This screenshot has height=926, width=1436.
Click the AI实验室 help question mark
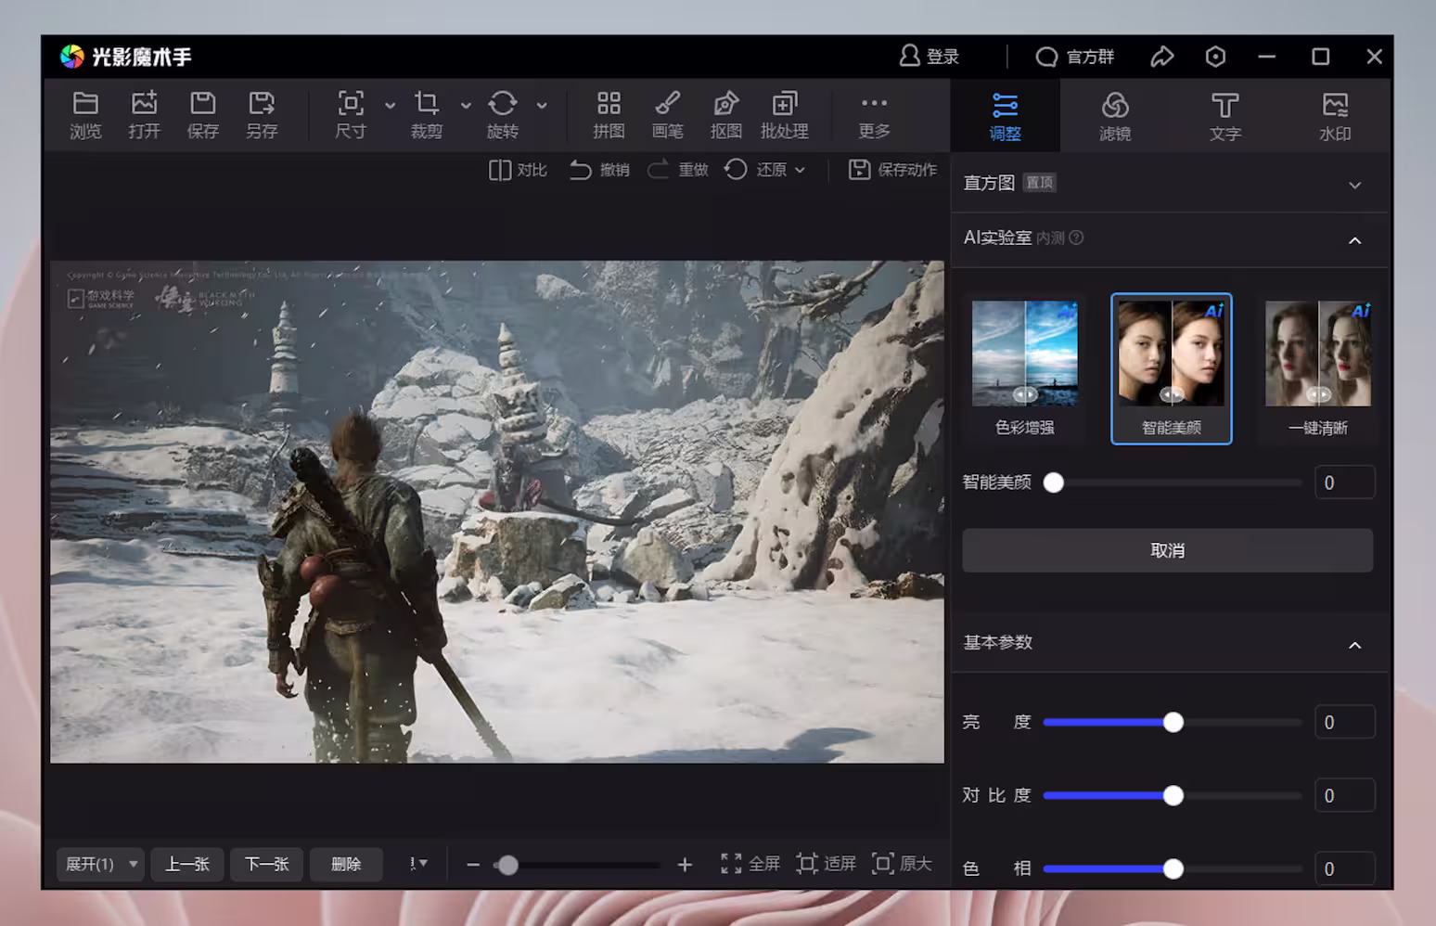(x=1076, y=238)
